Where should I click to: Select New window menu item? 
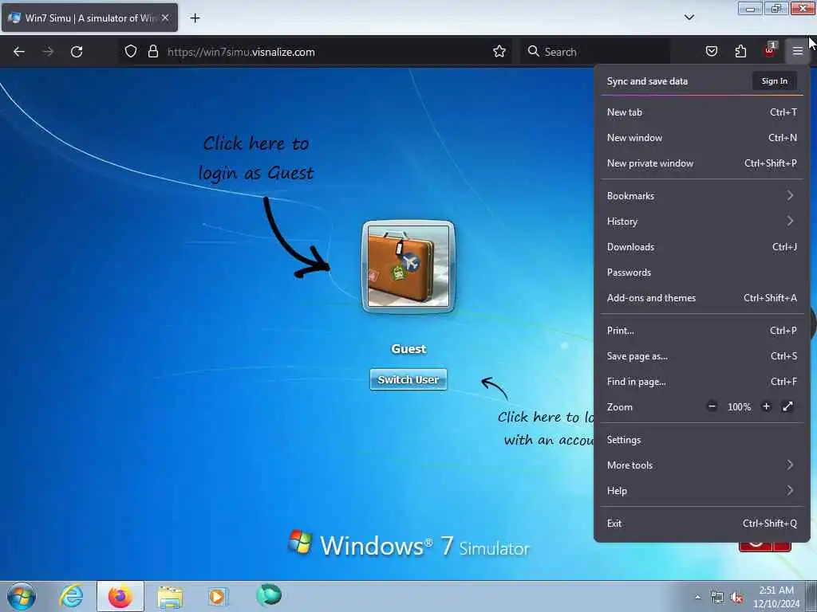pos(702,137)
